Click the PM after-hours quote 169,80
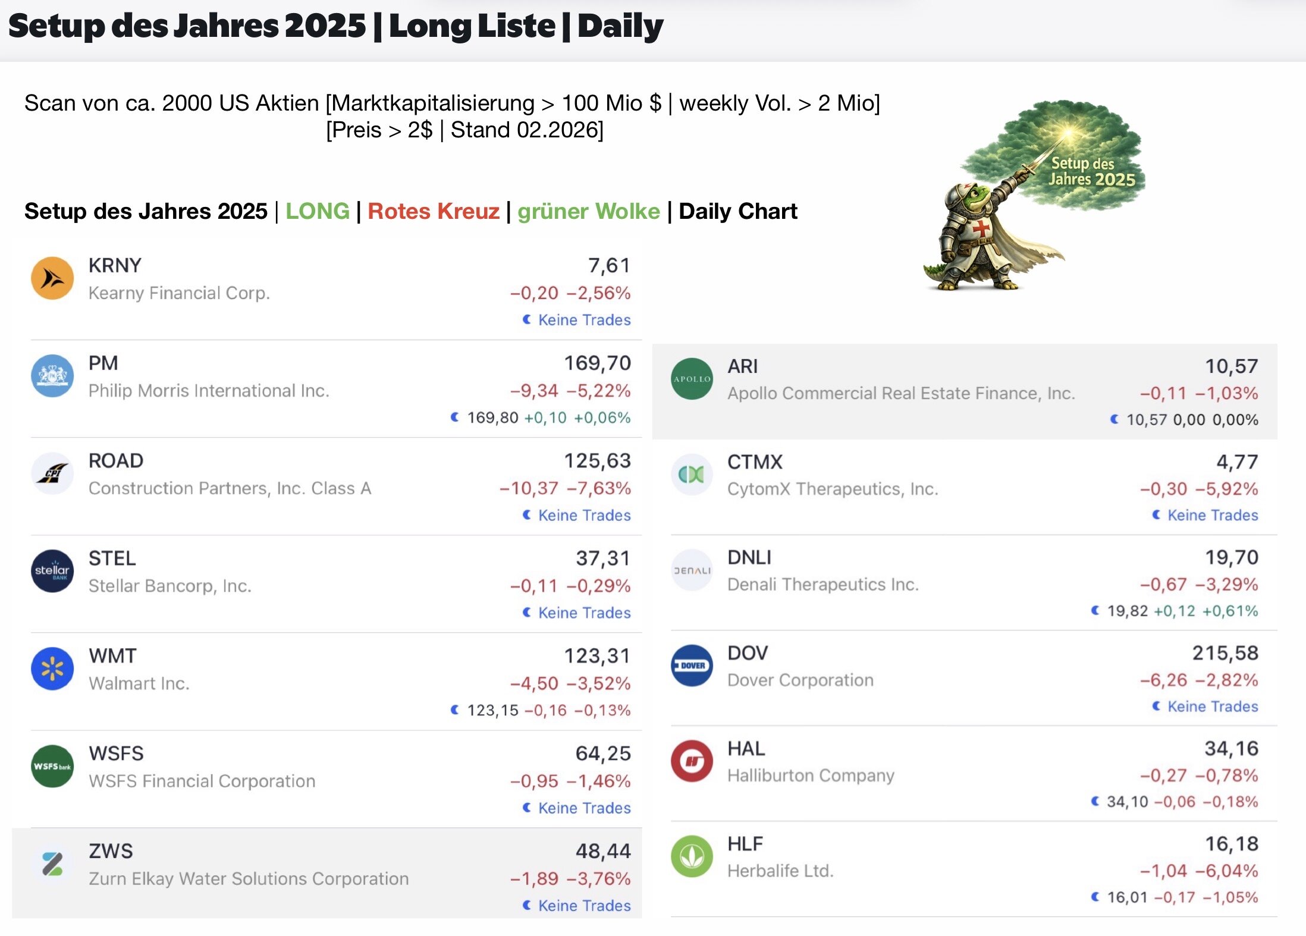This screenshot has width=1306, height=936. pyautogui.click(x=492, y=417)
